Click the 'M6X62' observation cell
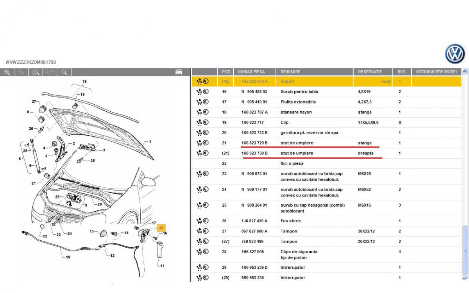Screen dimensions: 469x293 tap(365, 189)
